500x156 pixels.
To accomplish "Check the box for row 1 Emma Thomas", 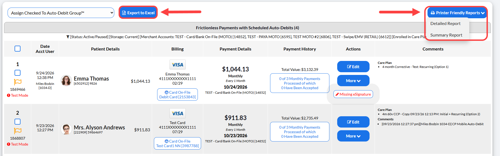I will coord(18,73).
